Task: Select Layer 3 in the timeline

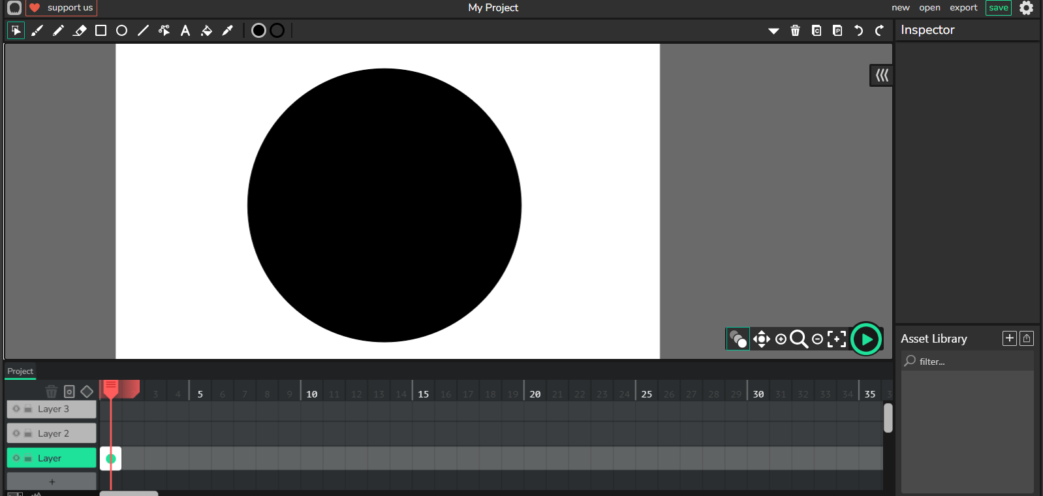Action: pyautogui.click(x=53, y=409)
